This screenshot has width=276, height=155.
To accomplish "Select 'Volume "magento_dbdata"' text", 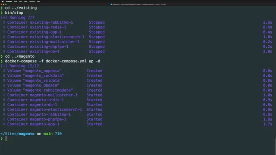I will coord(33,85).
